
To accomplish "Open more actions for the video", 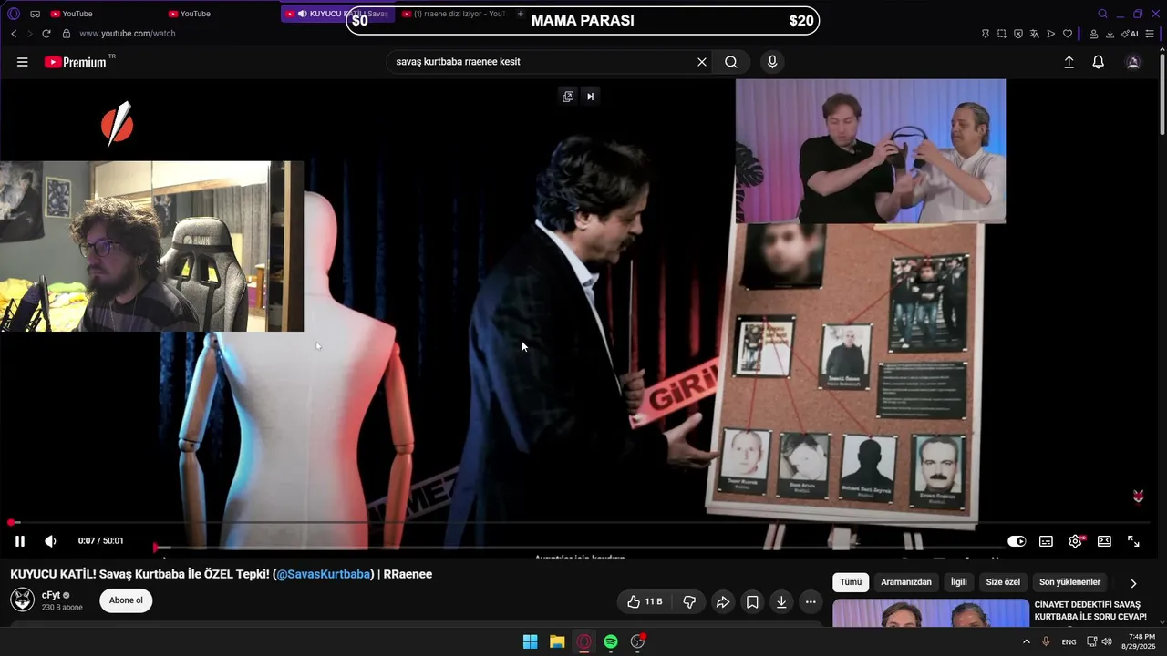I will (811, 602).
